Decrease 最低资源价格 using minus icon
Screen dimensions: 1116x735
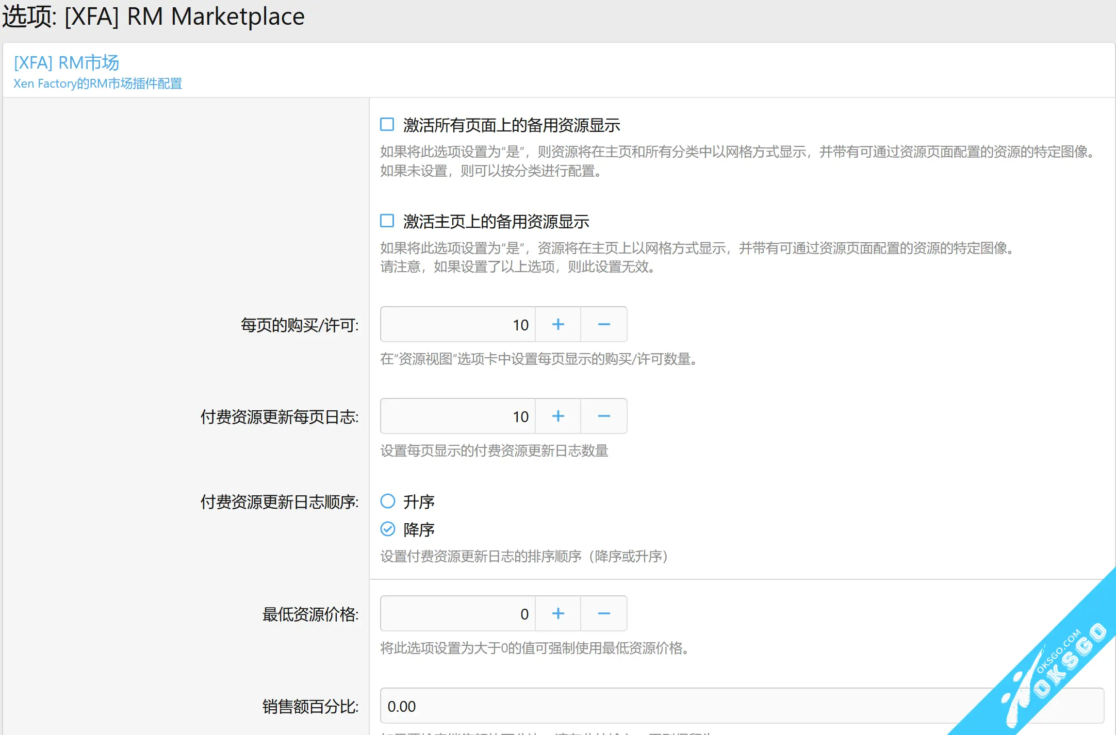point(604,614)
